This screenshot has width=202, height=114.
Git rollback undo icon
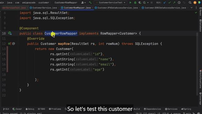click(x=184, y=3)
